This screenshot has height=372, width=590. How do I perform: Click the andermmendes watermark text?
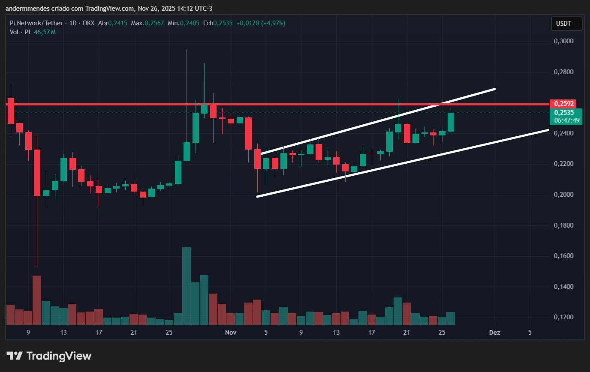(27, 8)
